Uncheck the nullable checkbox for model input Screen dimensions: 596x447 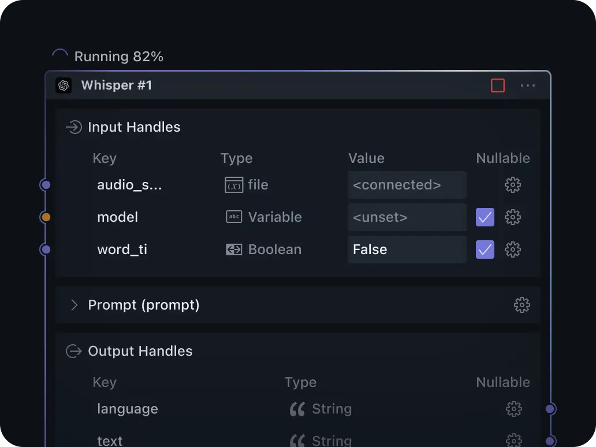pos(485,217)
